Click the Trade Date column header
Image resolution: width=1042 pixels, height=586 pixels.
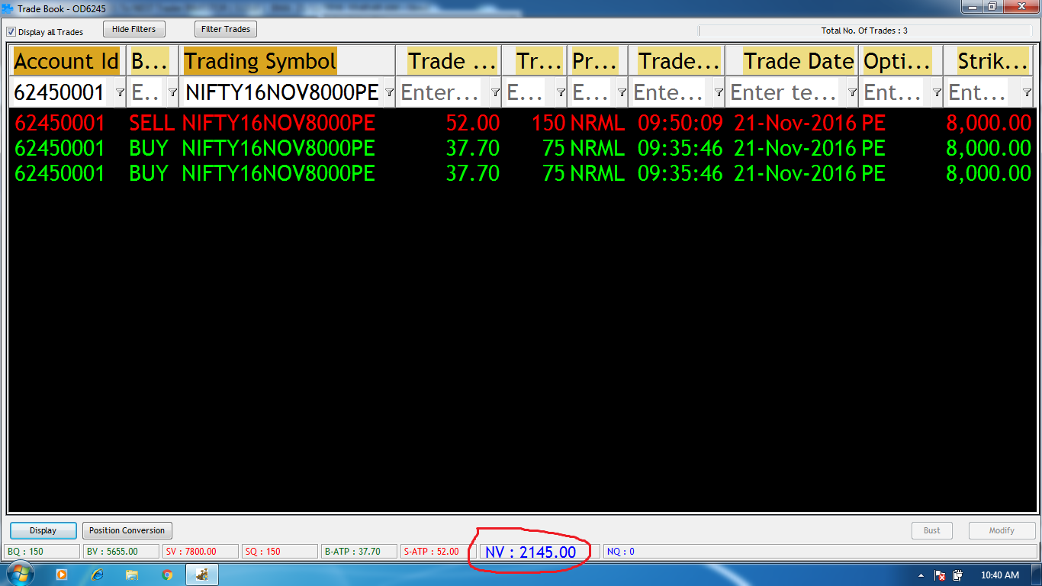(798, 61)
